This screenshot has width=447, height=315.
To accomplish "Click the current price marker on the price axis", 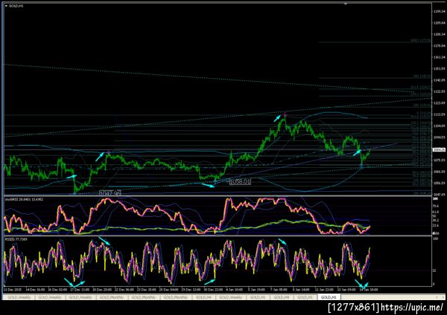I will tap(439, 150).
